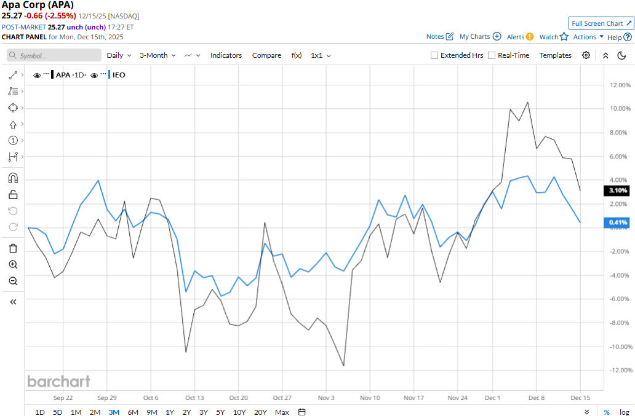The height and width of the screenshot is (416, 635).
Task: Select the 5D range tab
Action: point(57,412)
